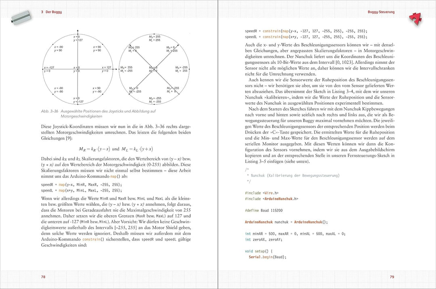
Task: Click "#include <Wire.h>" code line
Action: (x=262, y=193)
